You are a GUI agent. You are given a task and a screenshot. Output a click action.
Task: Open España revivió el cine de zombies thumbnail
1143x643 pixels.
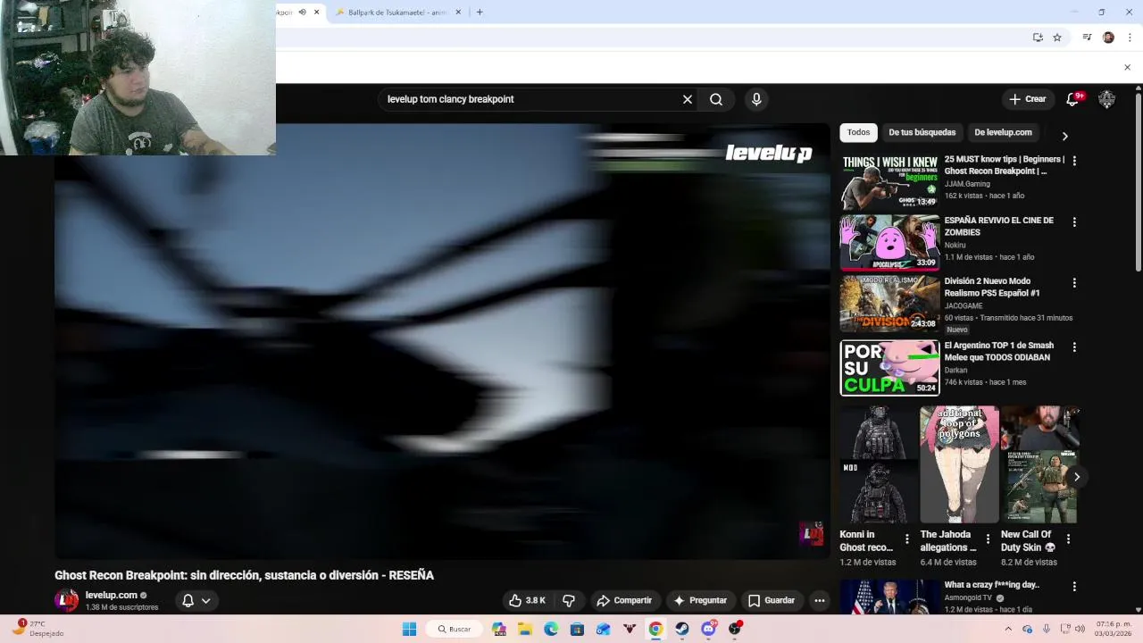pyautogui.click(x=889, y=243)
